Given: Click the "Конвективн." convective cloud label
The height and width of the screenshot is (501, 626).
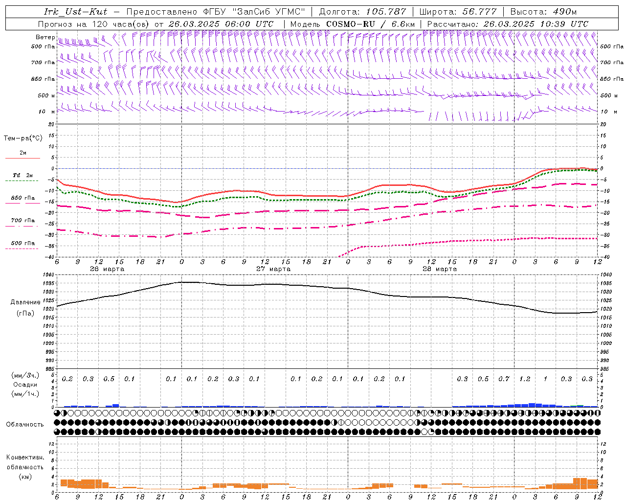Looking at the screenshot, I should click(25, 457).
